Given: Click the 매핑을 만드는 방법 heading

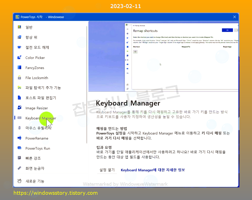Looking at the screenshot, I should point(112,128).
